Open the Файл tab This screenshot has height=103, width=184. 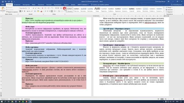pyautogui.click(x=3, y=5)
